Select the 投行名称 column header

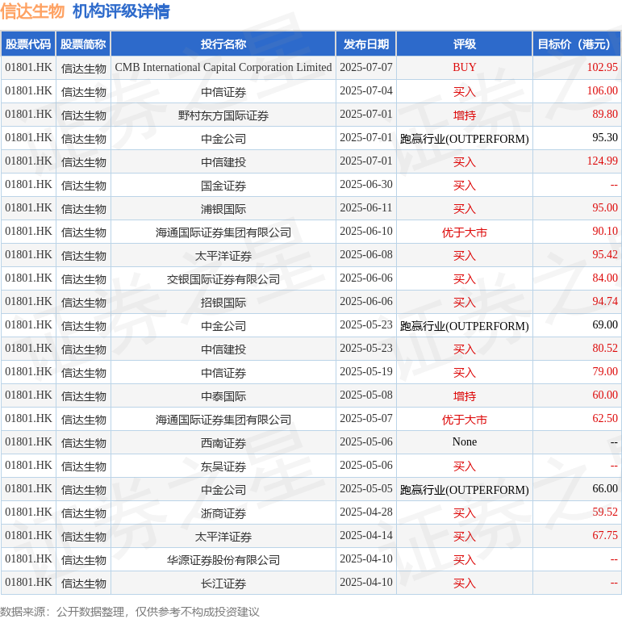click(x=223, y=44)
